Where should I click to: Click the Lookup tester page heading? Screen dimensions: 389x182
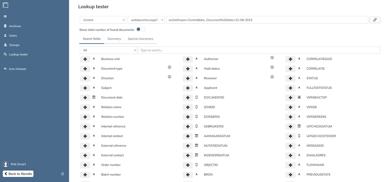[93, 7]
